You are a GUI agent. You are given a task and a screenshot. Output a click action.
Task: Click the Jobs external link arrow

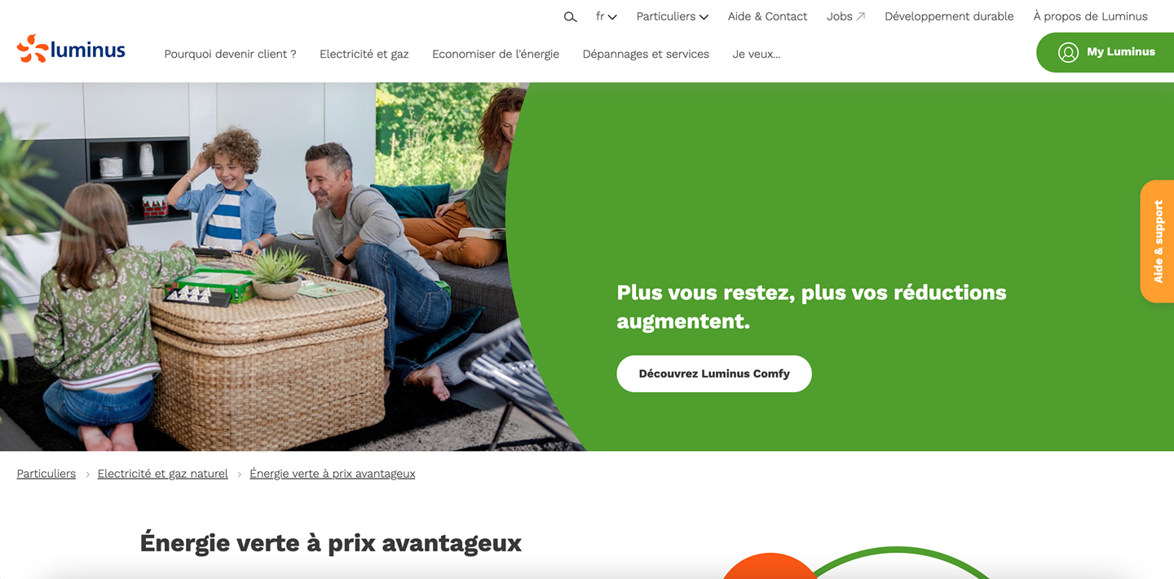pos(861,16)
